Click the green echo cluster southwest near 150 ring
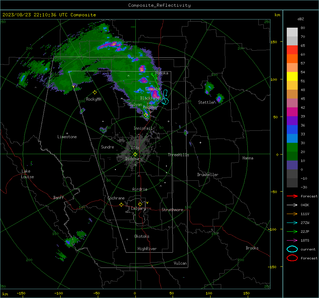Image resolution: width=319 pixels, height=298 pixels. [72, 241]
